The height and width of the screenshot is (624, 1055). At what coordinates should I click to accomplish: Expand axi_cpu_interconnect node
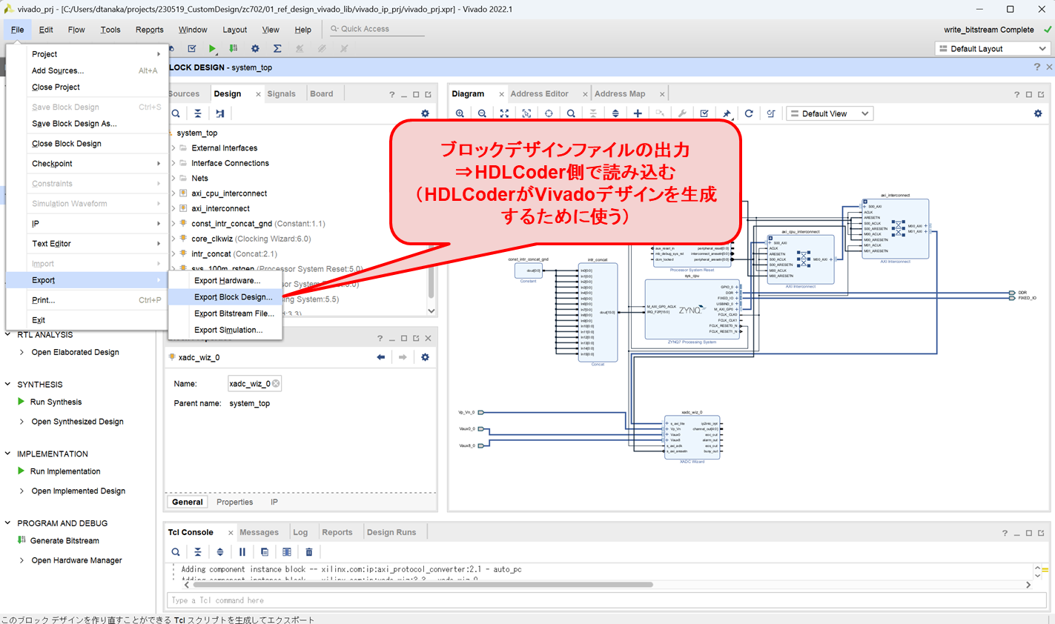click(x=174, y=193)
